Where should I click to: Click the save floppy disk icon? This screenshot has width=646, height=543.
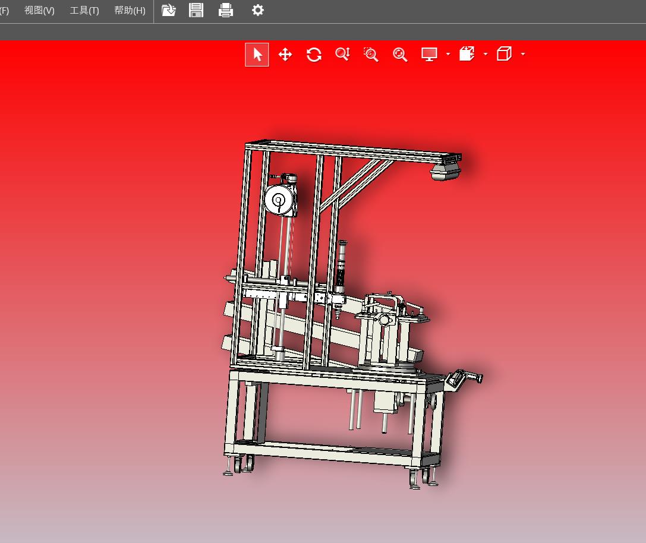[196, 10]
